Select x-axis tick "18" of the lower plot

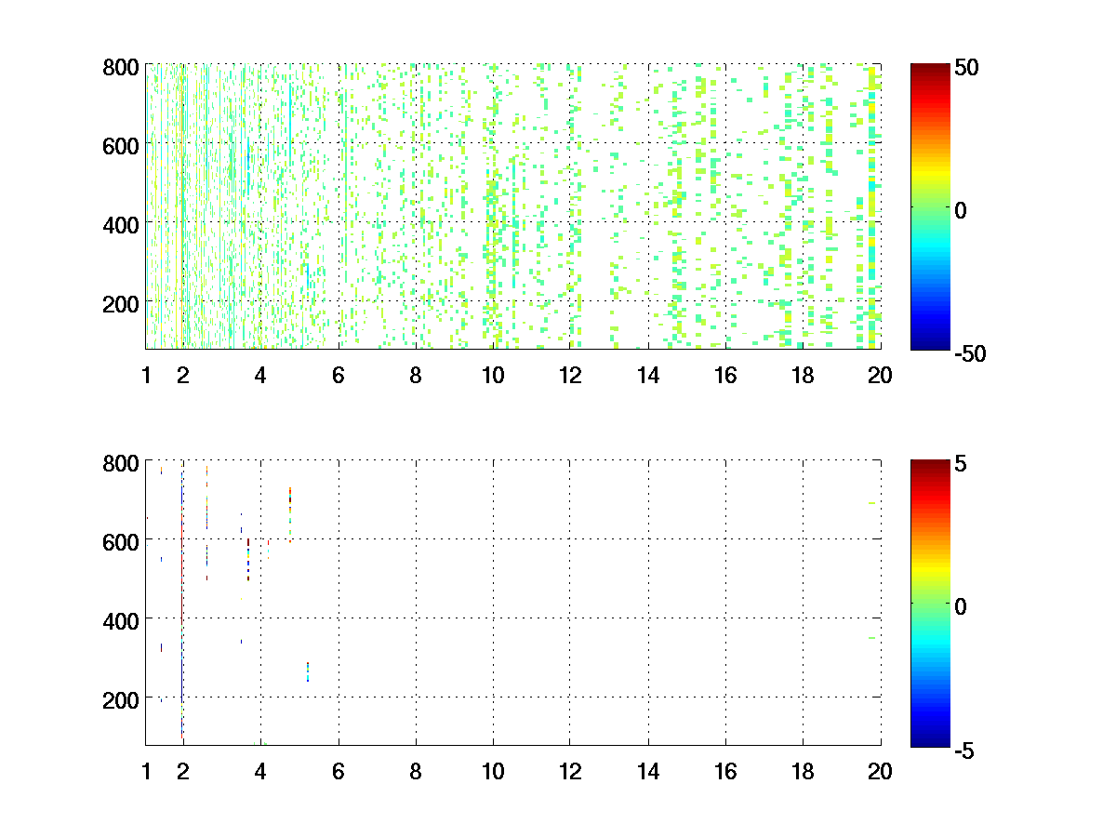coord(803,772)
